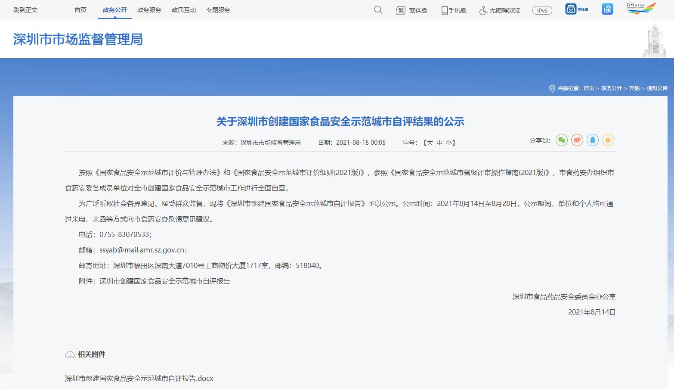Screen dimensions: 674x389
Task: Click the IPv6 badge
Action: [x=542, y=10]
